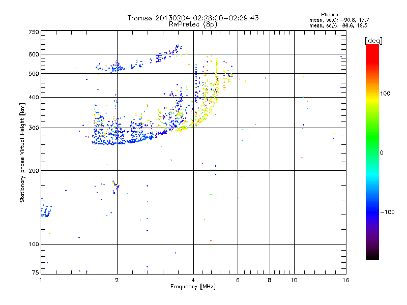This screenshot has height=305, width=407.
Task: Pick the black bottom end of colorbar
Action: tap(372, 257)
